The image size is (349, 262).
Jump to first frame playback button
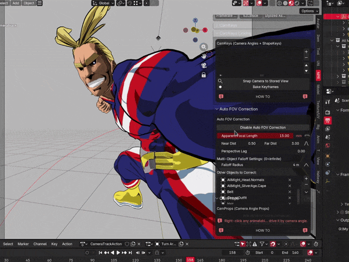(x=101, y=253)
